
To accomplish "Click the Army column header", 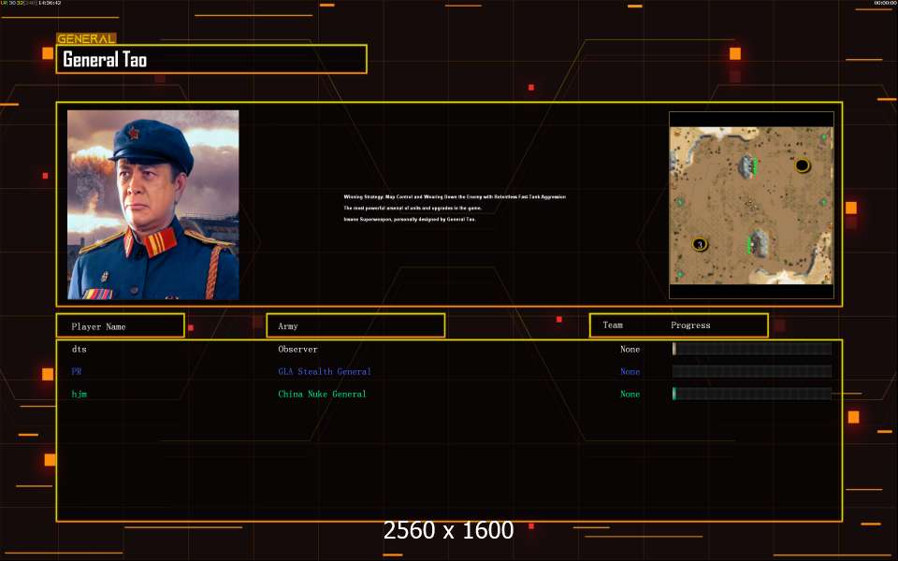I will point(355,326).
